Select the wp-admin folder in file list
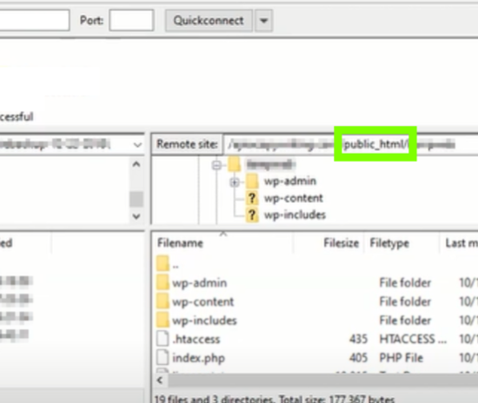478x403 pixels. (199, 283)
